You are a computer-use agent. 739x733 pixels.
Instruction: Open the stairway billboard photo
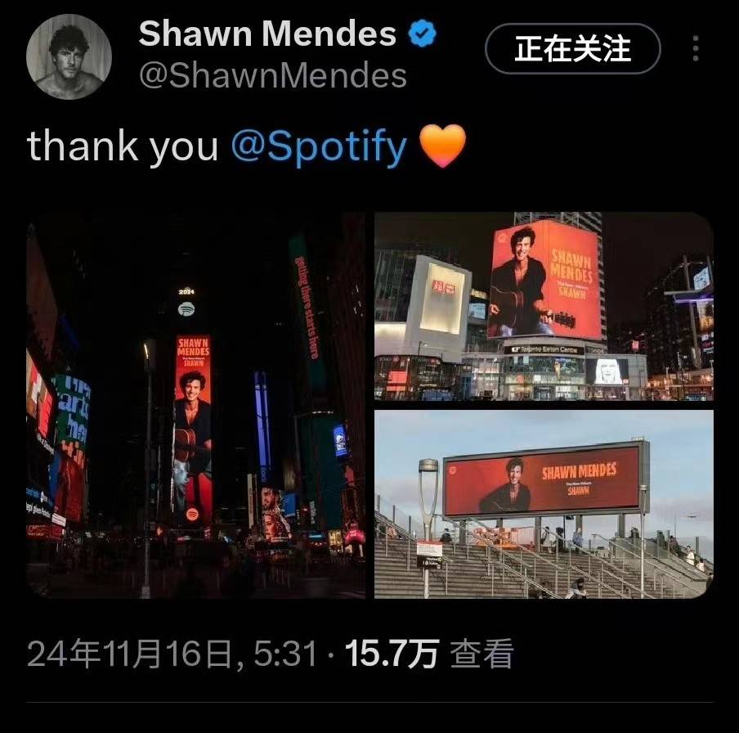click(544, 504)
